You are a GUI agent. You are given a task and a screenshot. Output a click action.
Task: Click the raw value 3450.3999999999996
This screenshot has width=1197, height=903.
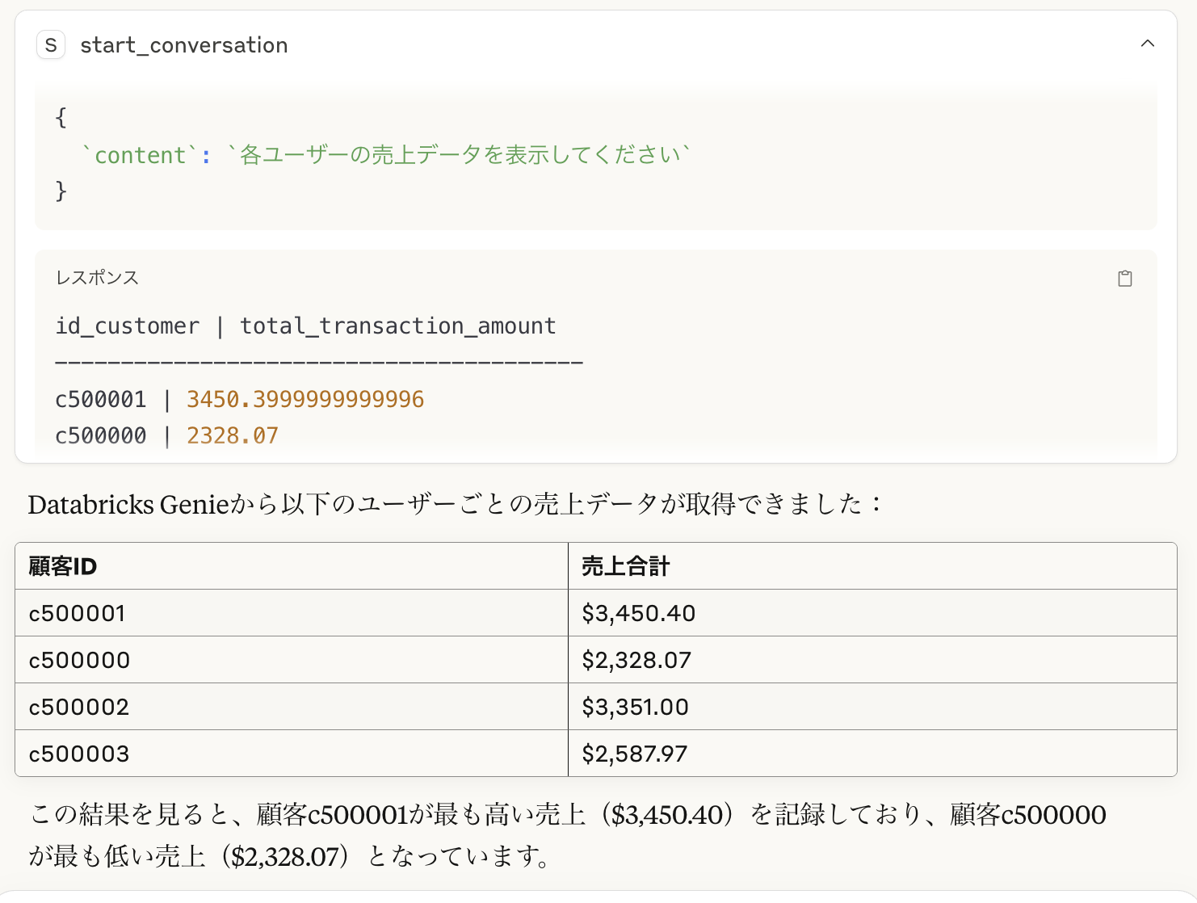click(304, 399)
